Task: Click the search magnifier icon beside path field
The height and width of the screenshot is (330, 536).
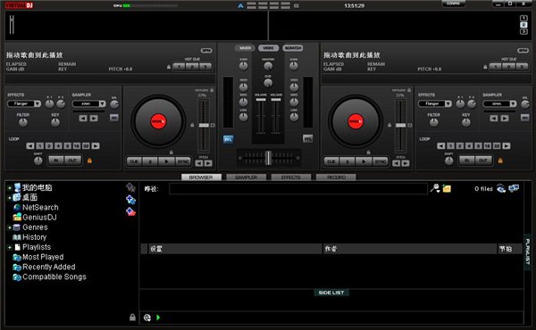Action: click(435, 188)
